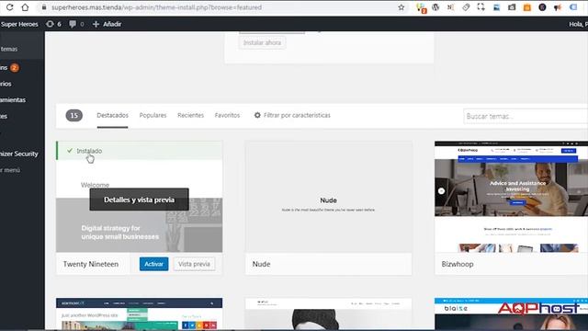The width and height of the screenshot is (588, 331).
Task: Bookmark this page with star icon
Action: (x=401, y=7)
